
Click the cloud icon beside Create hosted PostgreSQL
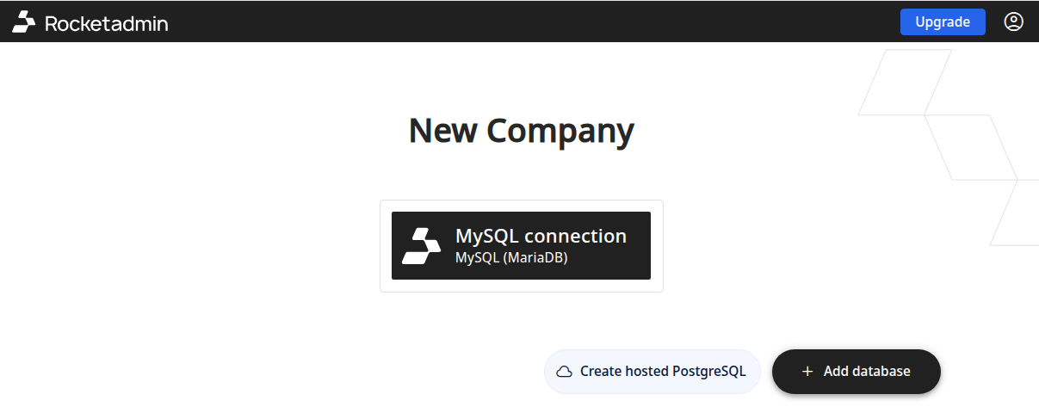coord(565,372)
